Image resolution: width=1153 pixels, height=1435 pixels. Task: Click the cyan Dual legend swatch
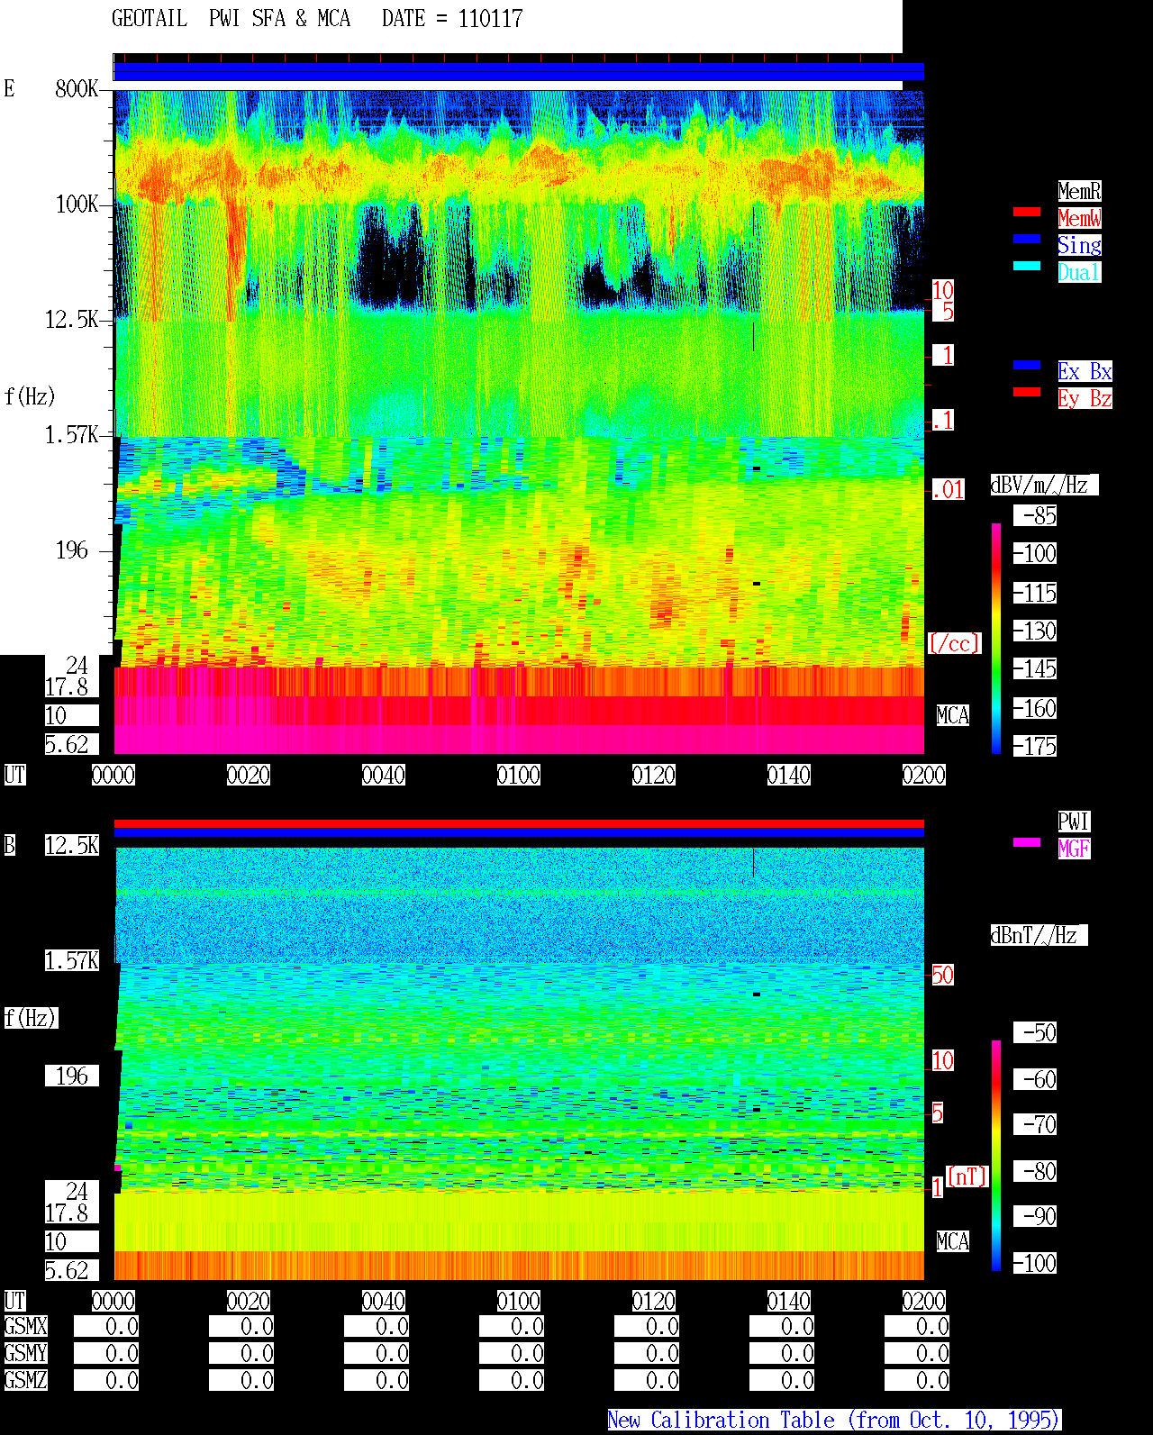(x=1027, y=266)
